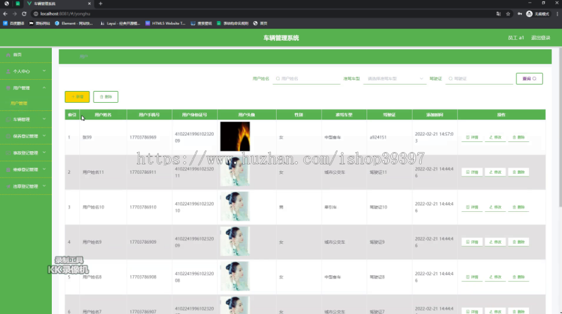
Task: Click the page vertical scrollbar
Action: coord(560,127)
